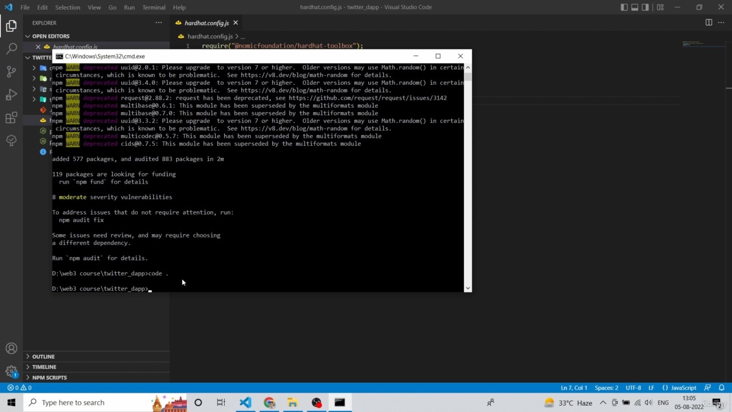The image size is (732, 412).
Task: Open File Explorer from the taskbar
Action: (293, 402)
